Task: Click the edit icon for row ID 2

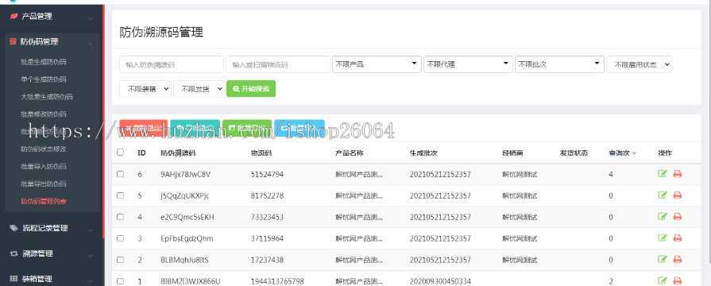Action: click(x=662, y=259)
